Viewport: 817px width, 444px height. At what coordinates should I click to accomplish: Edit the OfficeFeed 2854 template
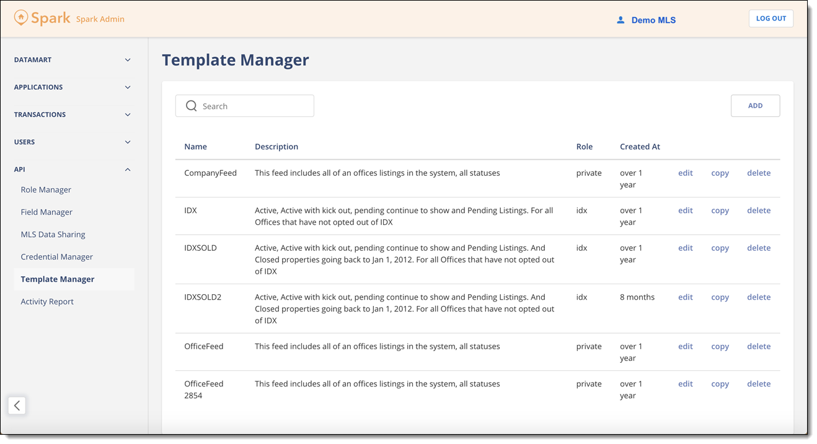[x=686, y=384]
